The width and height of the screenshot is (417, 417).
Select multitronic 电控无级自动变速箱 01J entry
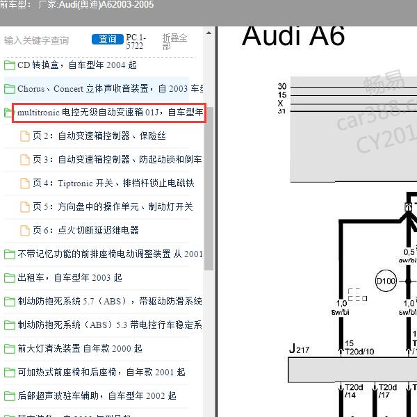110,112
